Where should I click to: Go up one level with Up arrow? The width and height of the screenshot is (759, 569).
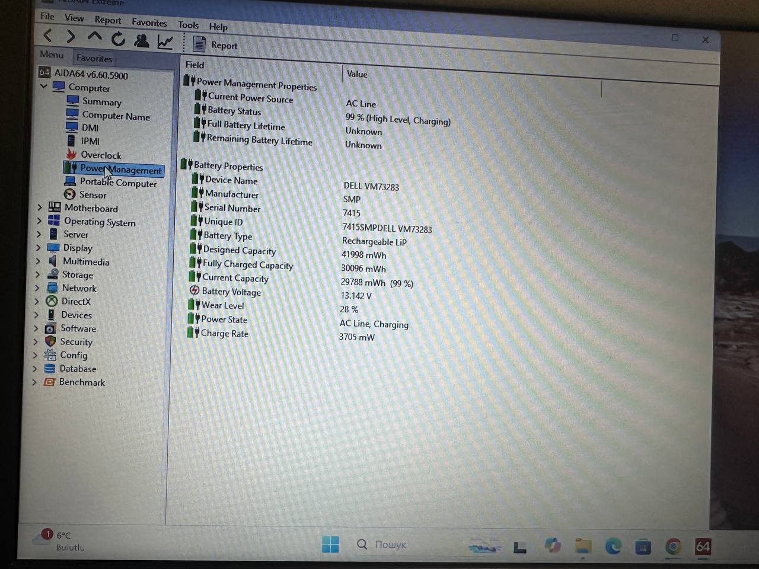coord(94,37)
